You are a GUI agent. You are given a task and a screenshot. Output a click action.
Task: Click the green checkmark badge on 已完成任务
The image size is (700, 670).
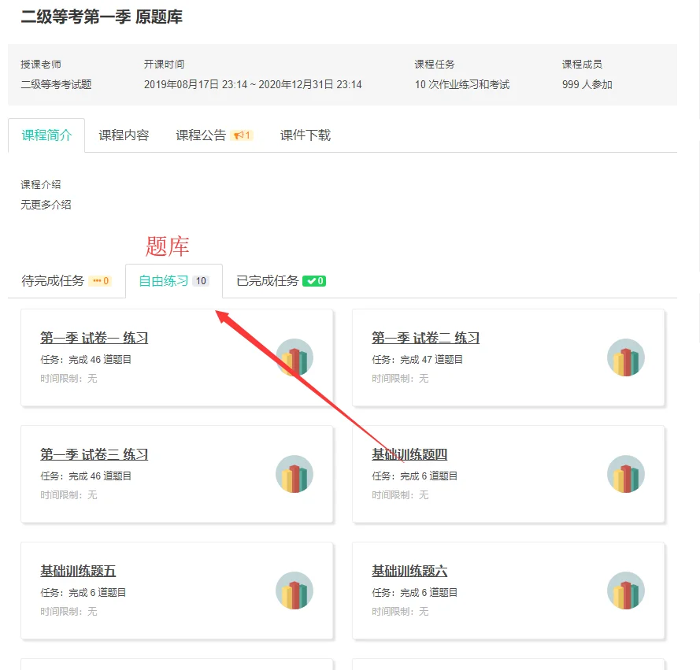pos(314,281)
